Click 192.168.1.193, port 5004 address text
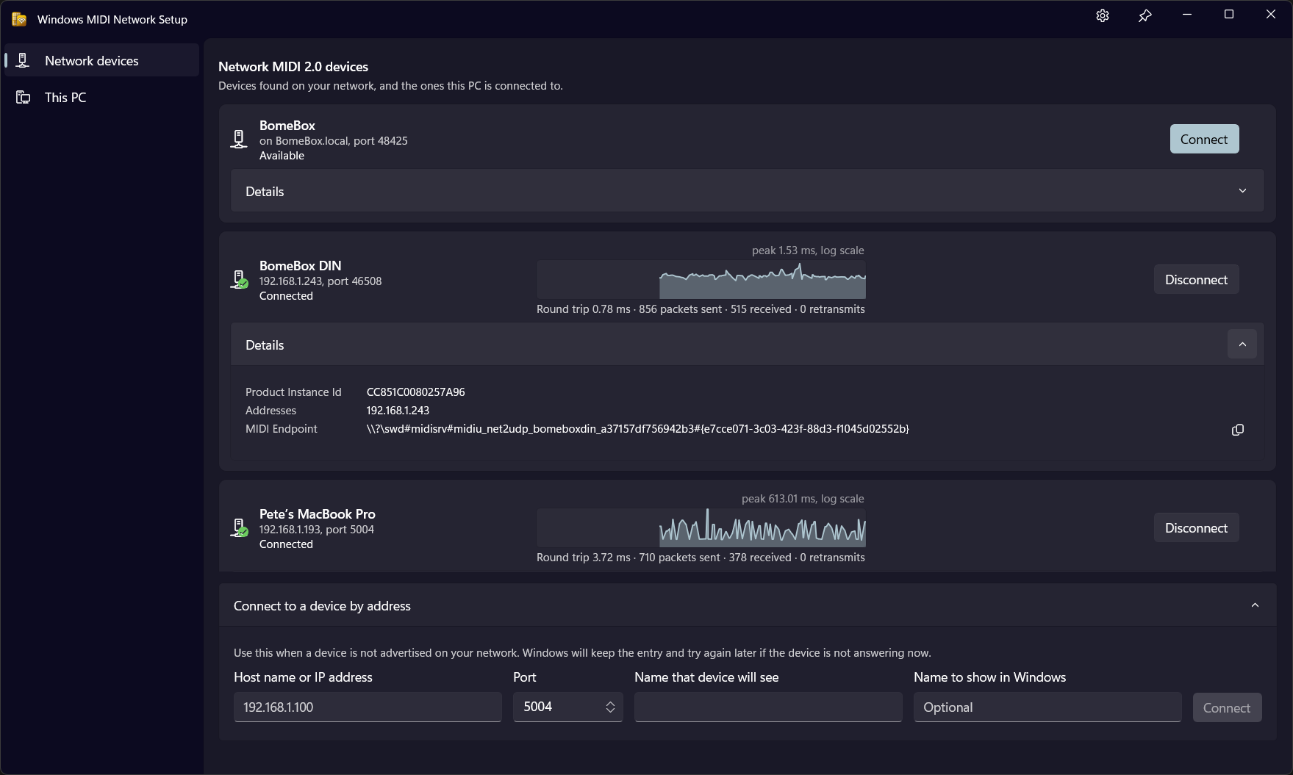The height and width of the screenshot is (775, 1293). click(x=316, y=530)
